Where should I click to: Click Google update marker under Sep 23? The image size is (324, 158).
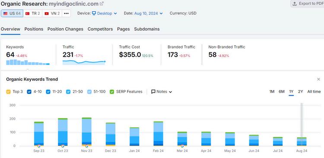pos(38,146)
